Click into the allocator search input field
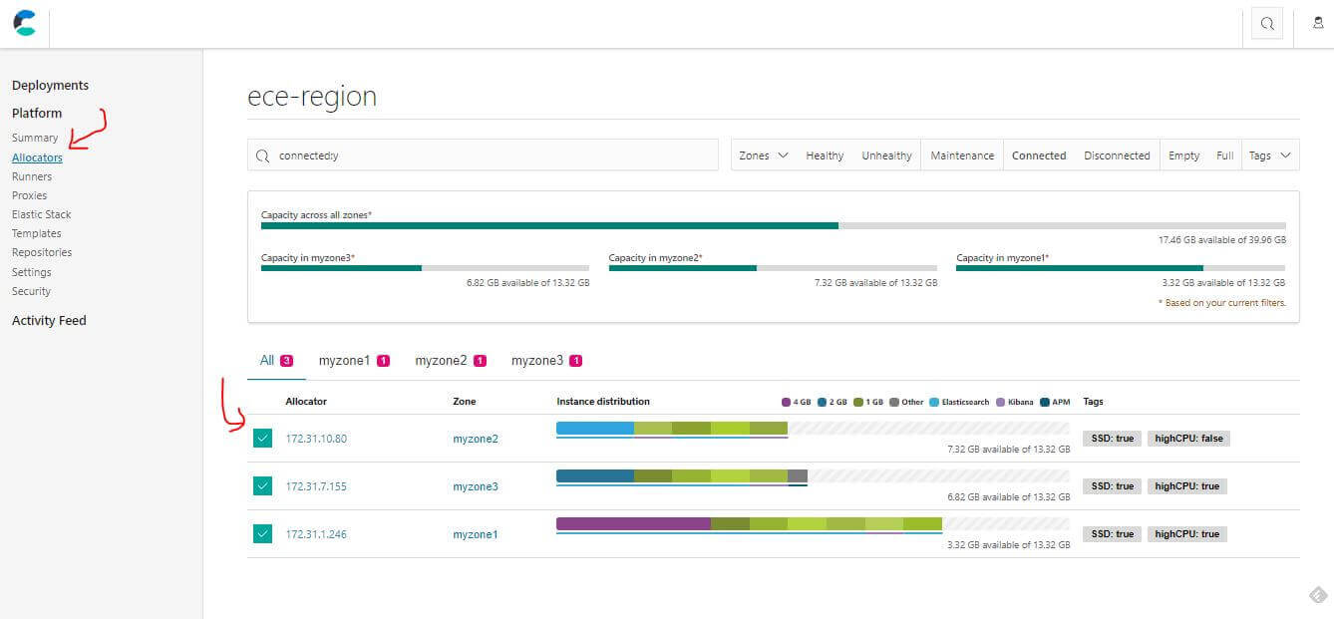The image size is (1334, 619). pos(489,155)
